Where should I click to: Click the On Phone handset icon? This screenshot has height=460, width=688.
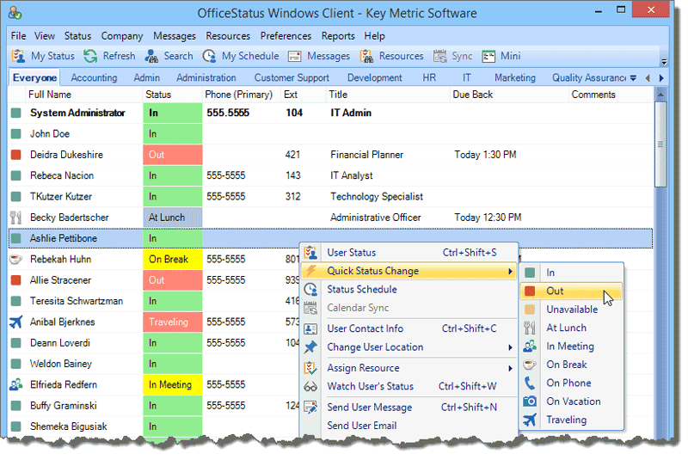[530, 383]
